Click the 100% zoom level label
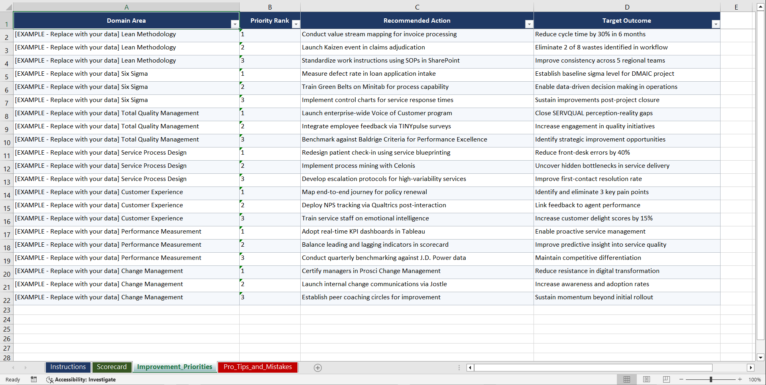This screenshot has height=385, width=766. (755, 379)
